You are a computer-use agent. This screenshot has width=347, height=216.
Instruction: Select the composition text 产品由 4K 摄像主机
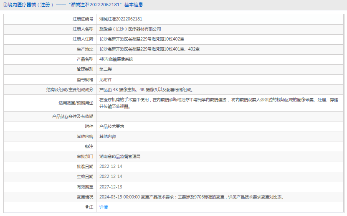point(146,90)
